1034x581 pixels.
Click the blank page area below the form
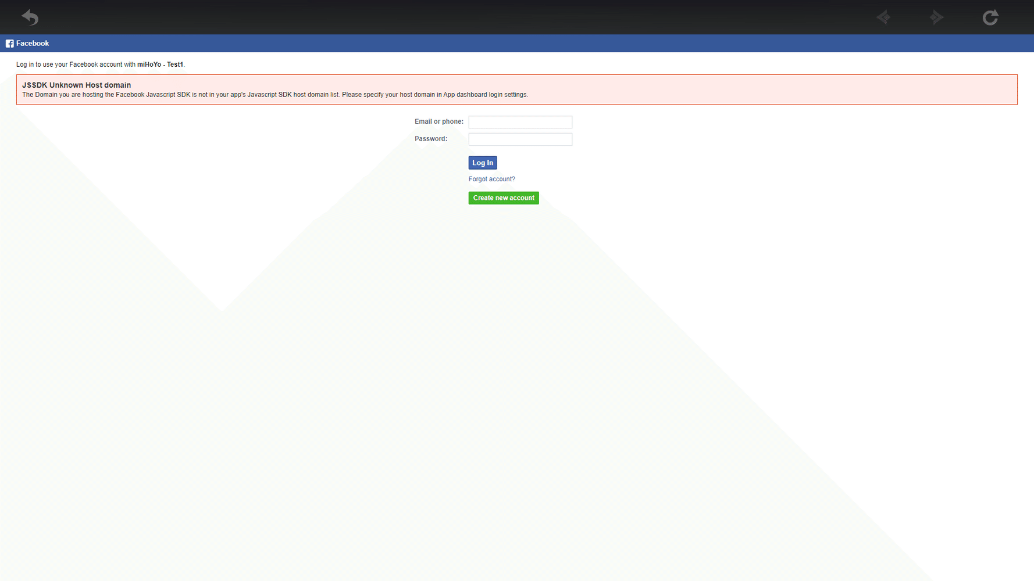(x=518, y=378)
